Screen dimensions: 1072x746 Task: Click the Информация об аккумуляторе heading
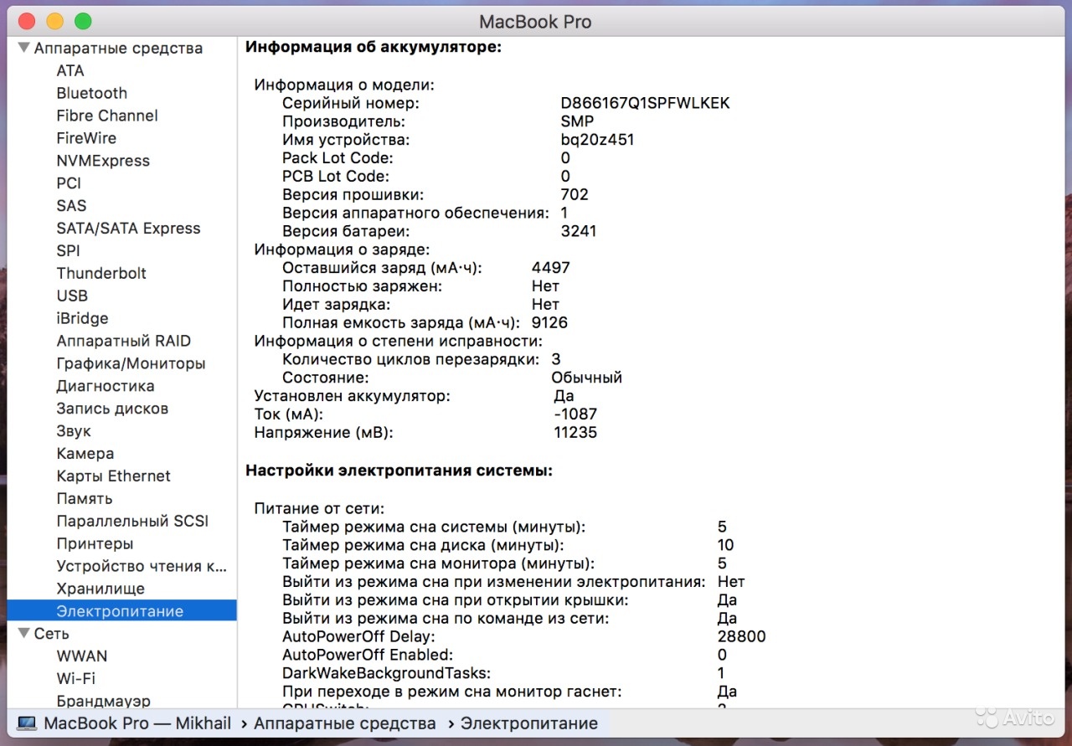373,48
